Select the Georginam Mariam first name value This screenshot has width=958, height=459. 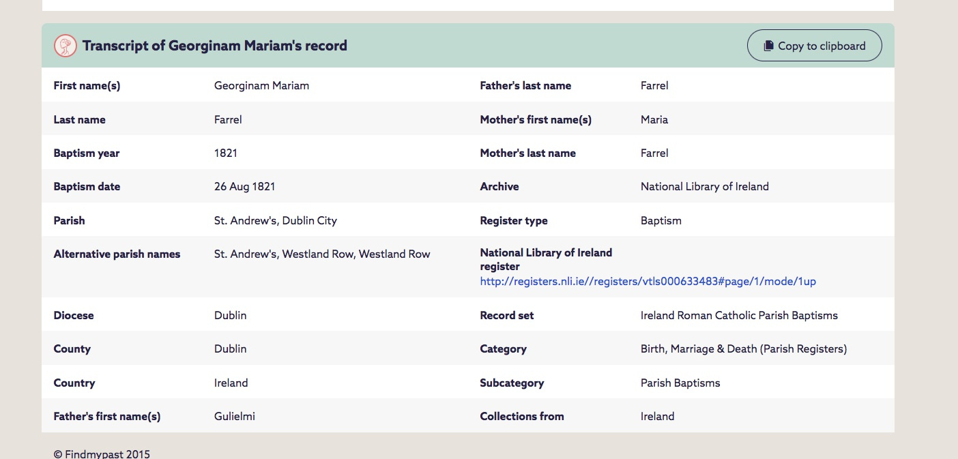(x=261, y=86)
